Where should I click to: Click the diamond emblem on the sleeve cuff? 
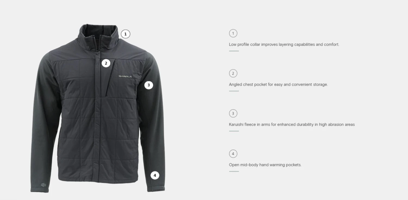(x=43, y=185)
